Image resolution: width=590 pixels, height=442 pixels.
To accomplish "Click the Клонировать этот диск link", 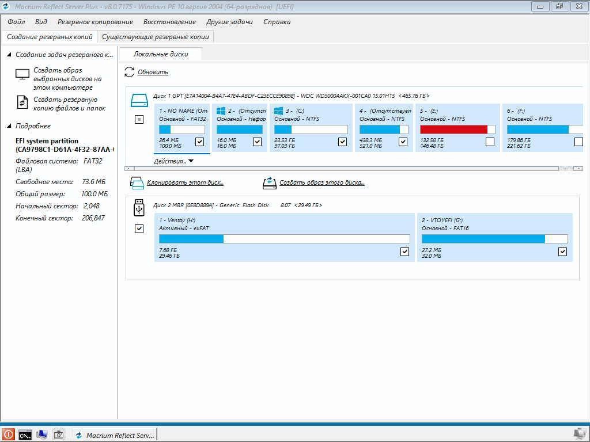I will (x=185, y=182).
